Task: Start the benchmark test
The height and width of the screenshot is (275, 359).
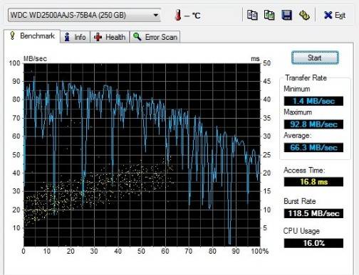Action: (x=315, y=58)
